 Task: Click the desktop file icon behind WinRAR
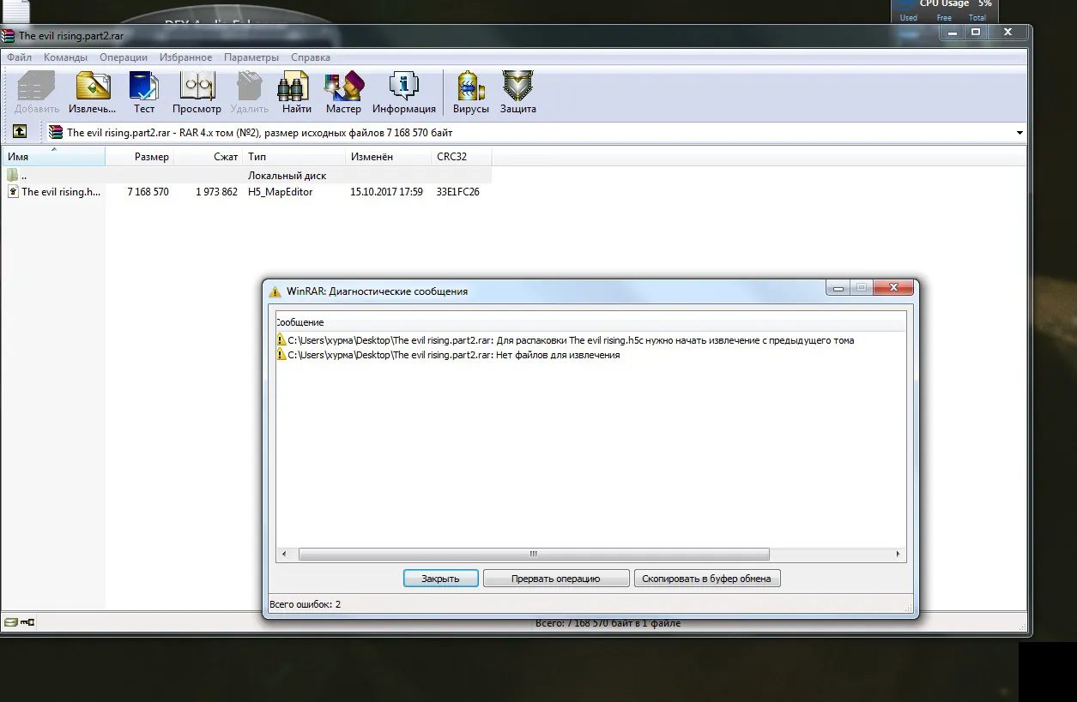tap(15, 10)
